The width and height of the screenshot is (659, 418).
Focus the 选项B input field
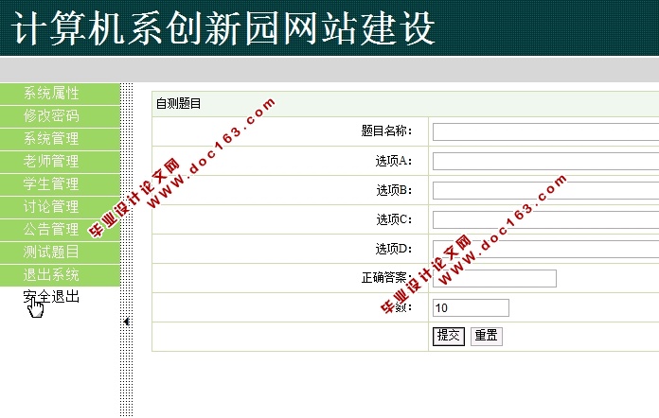click(x=545, y=190)
